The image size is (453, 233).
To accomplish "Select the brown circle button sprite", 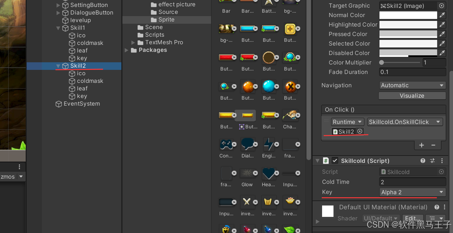I will tap(269, 58).
